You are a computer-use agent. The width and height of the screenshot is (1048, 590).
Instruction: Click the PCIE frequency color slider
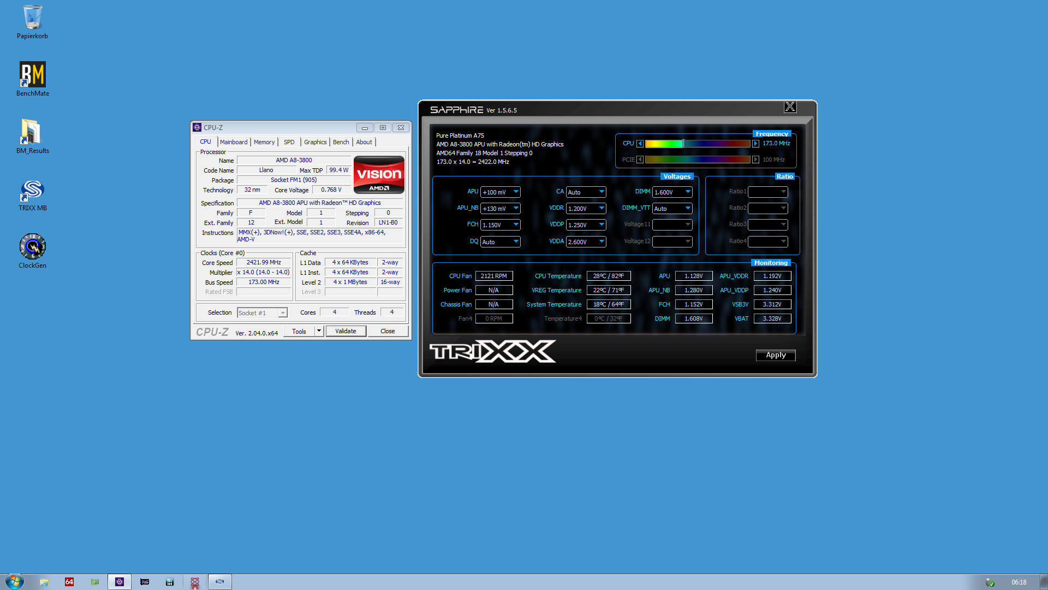pyautogui.click(x=698, y=160)
